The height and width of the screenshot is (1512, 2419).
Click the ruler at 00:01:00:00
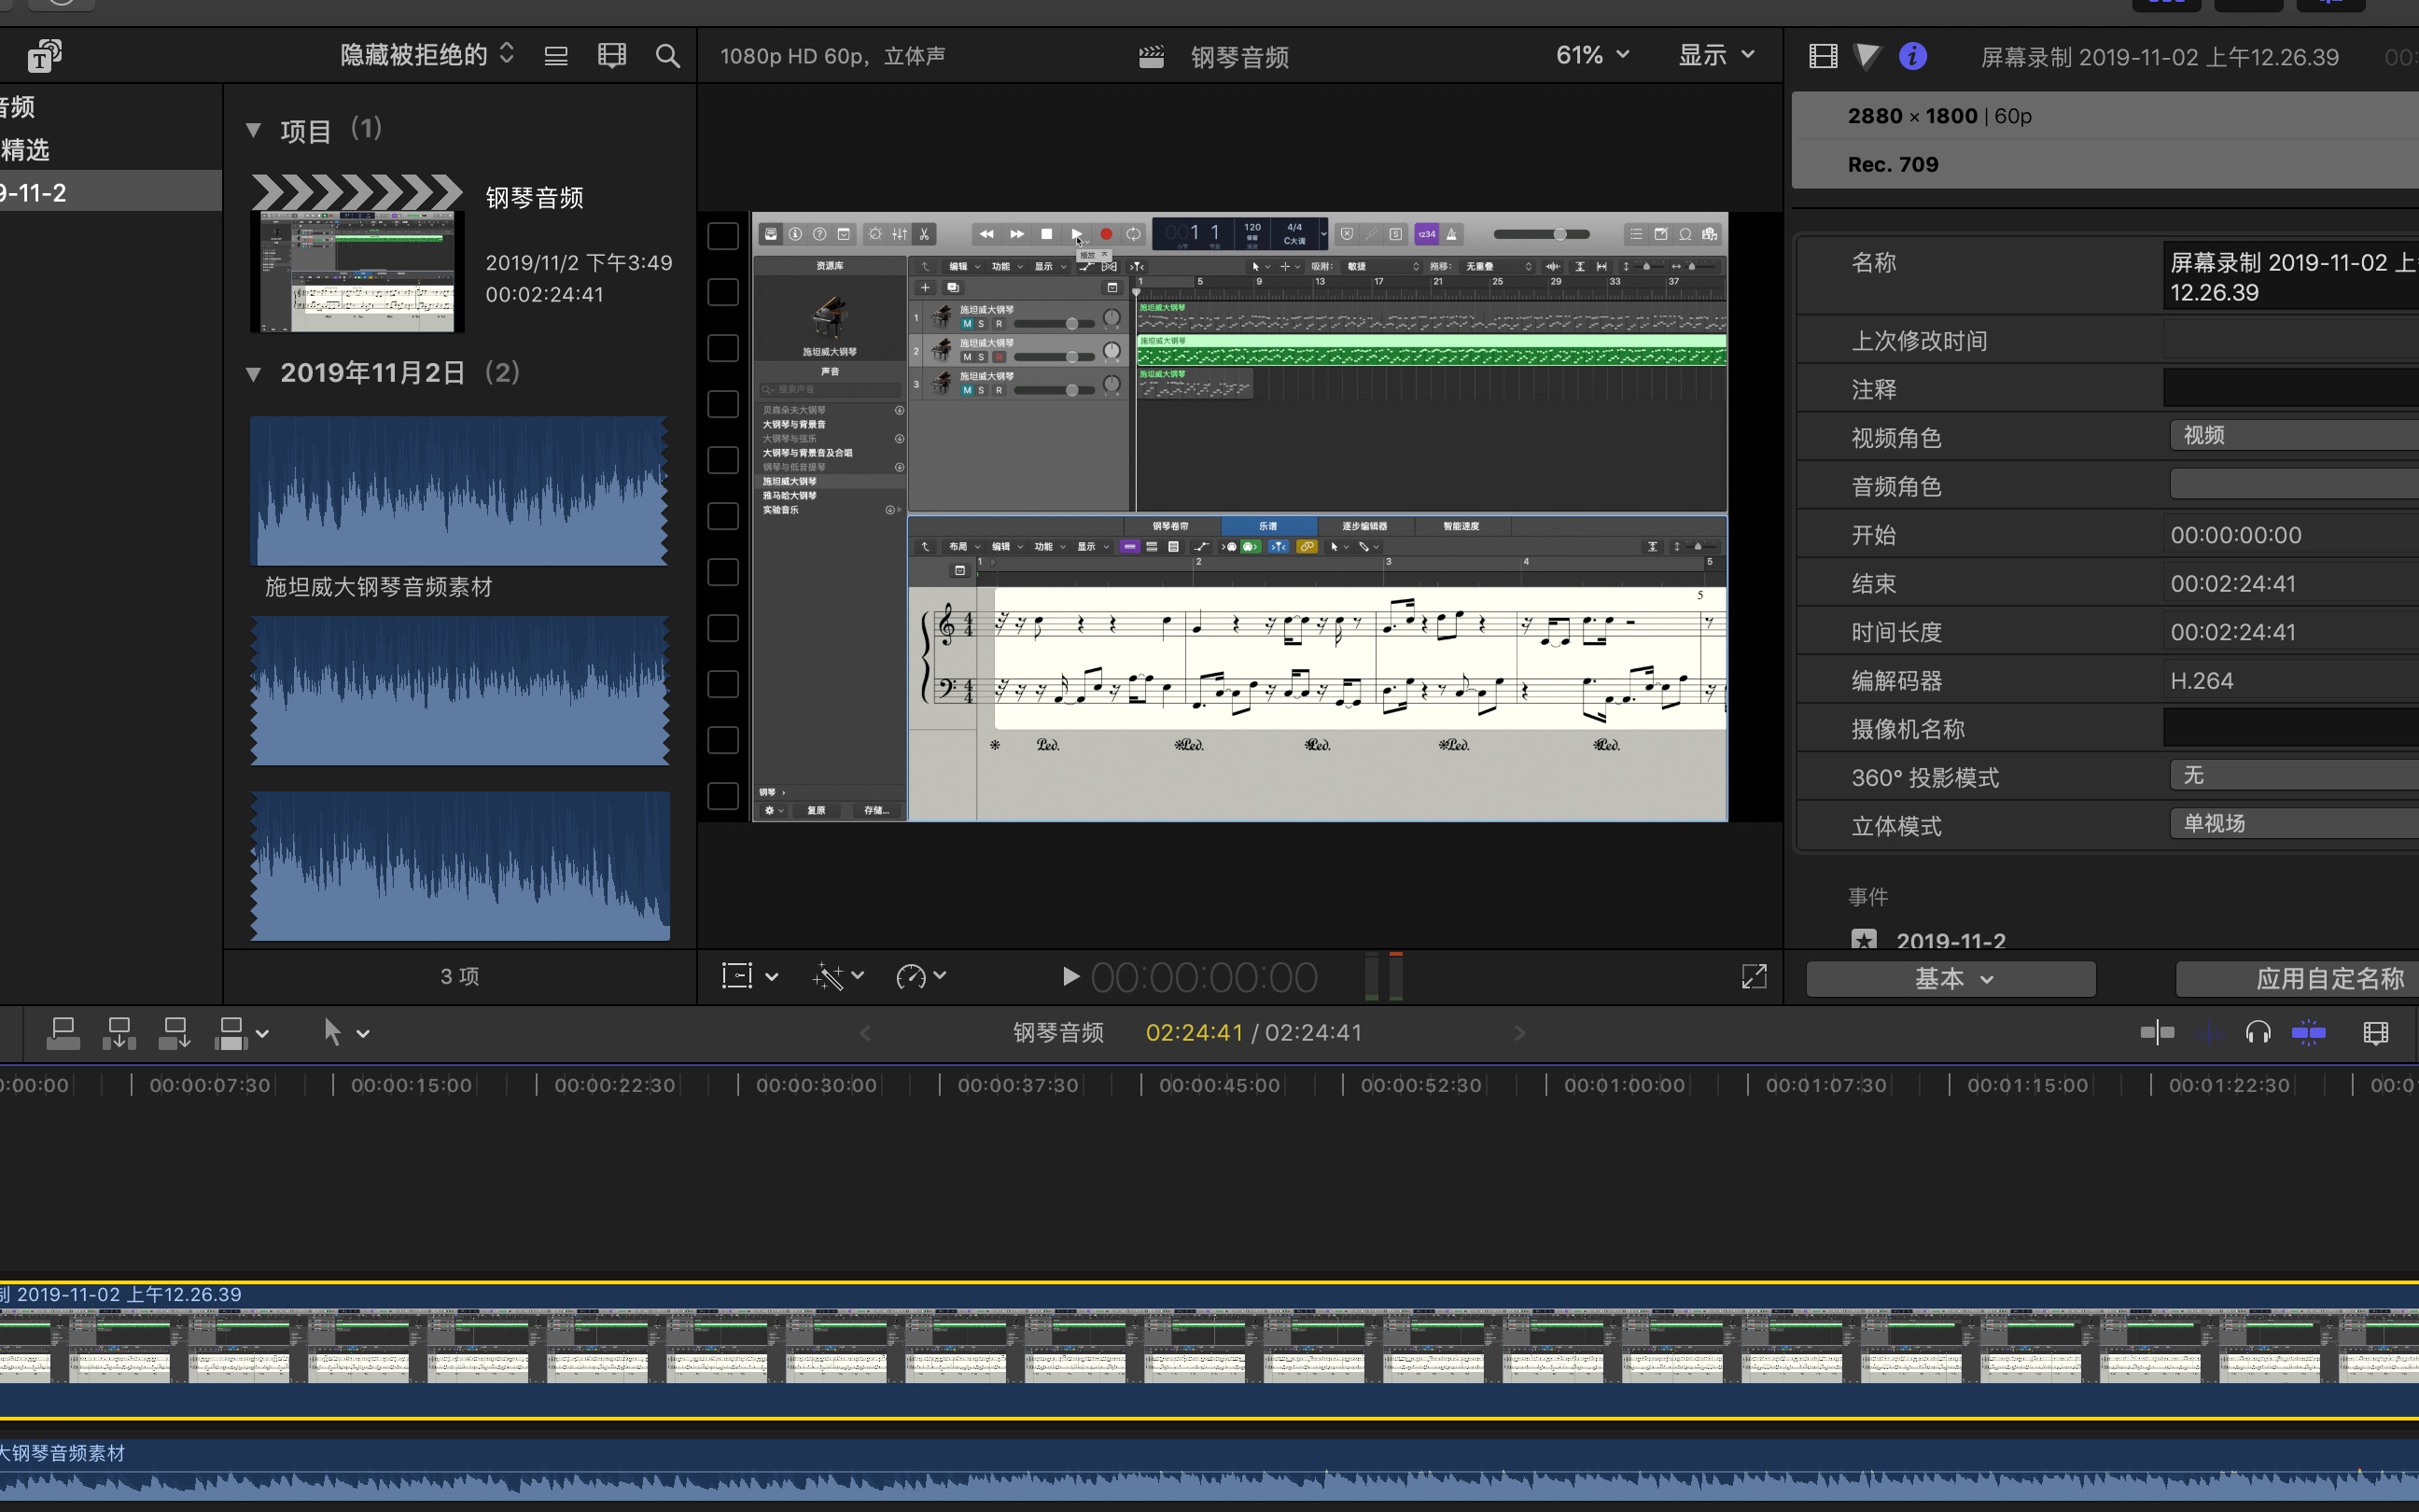1623,1085
